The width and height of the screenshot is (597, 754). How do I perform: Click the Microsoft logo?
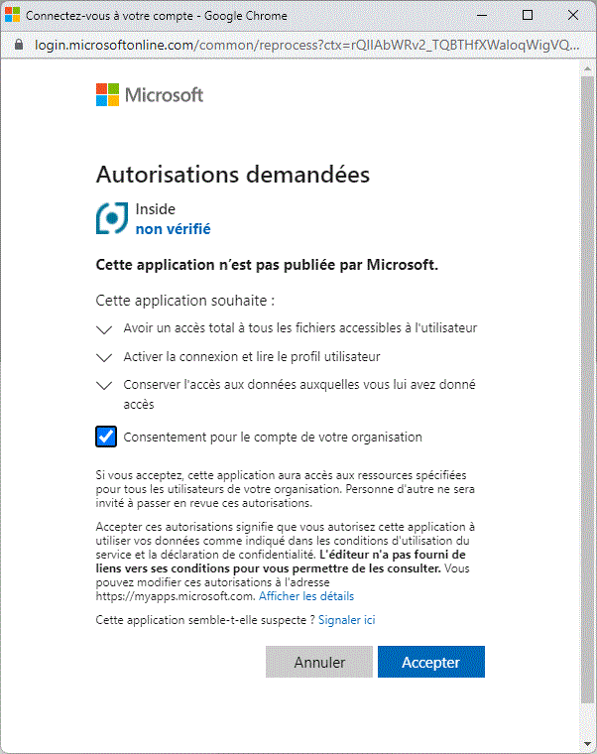tap(150, 95)
